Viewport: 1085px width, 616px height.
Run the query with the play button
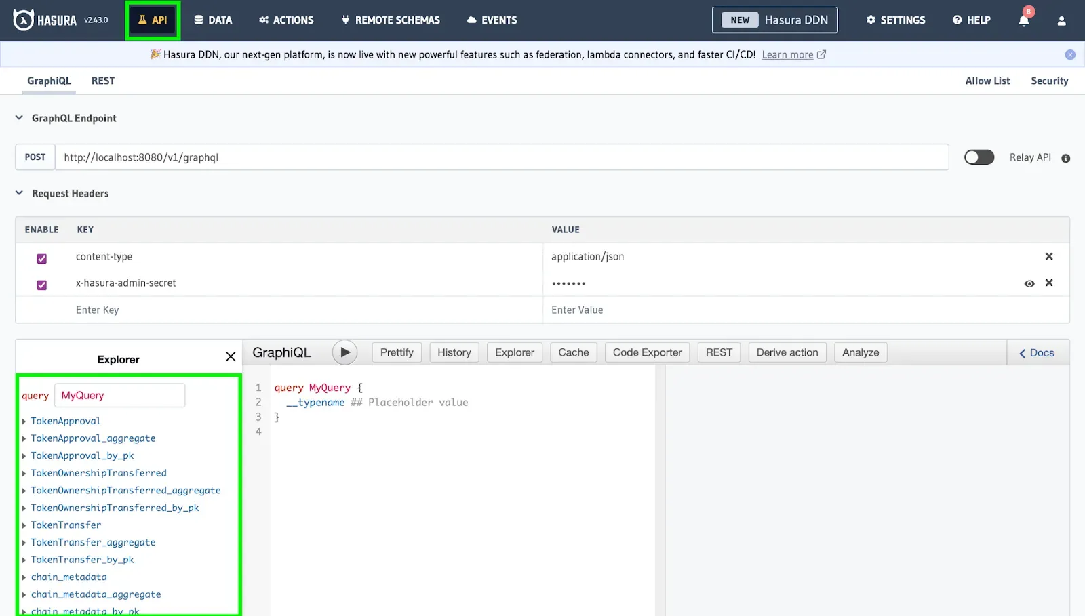click(x=344, y=352)
